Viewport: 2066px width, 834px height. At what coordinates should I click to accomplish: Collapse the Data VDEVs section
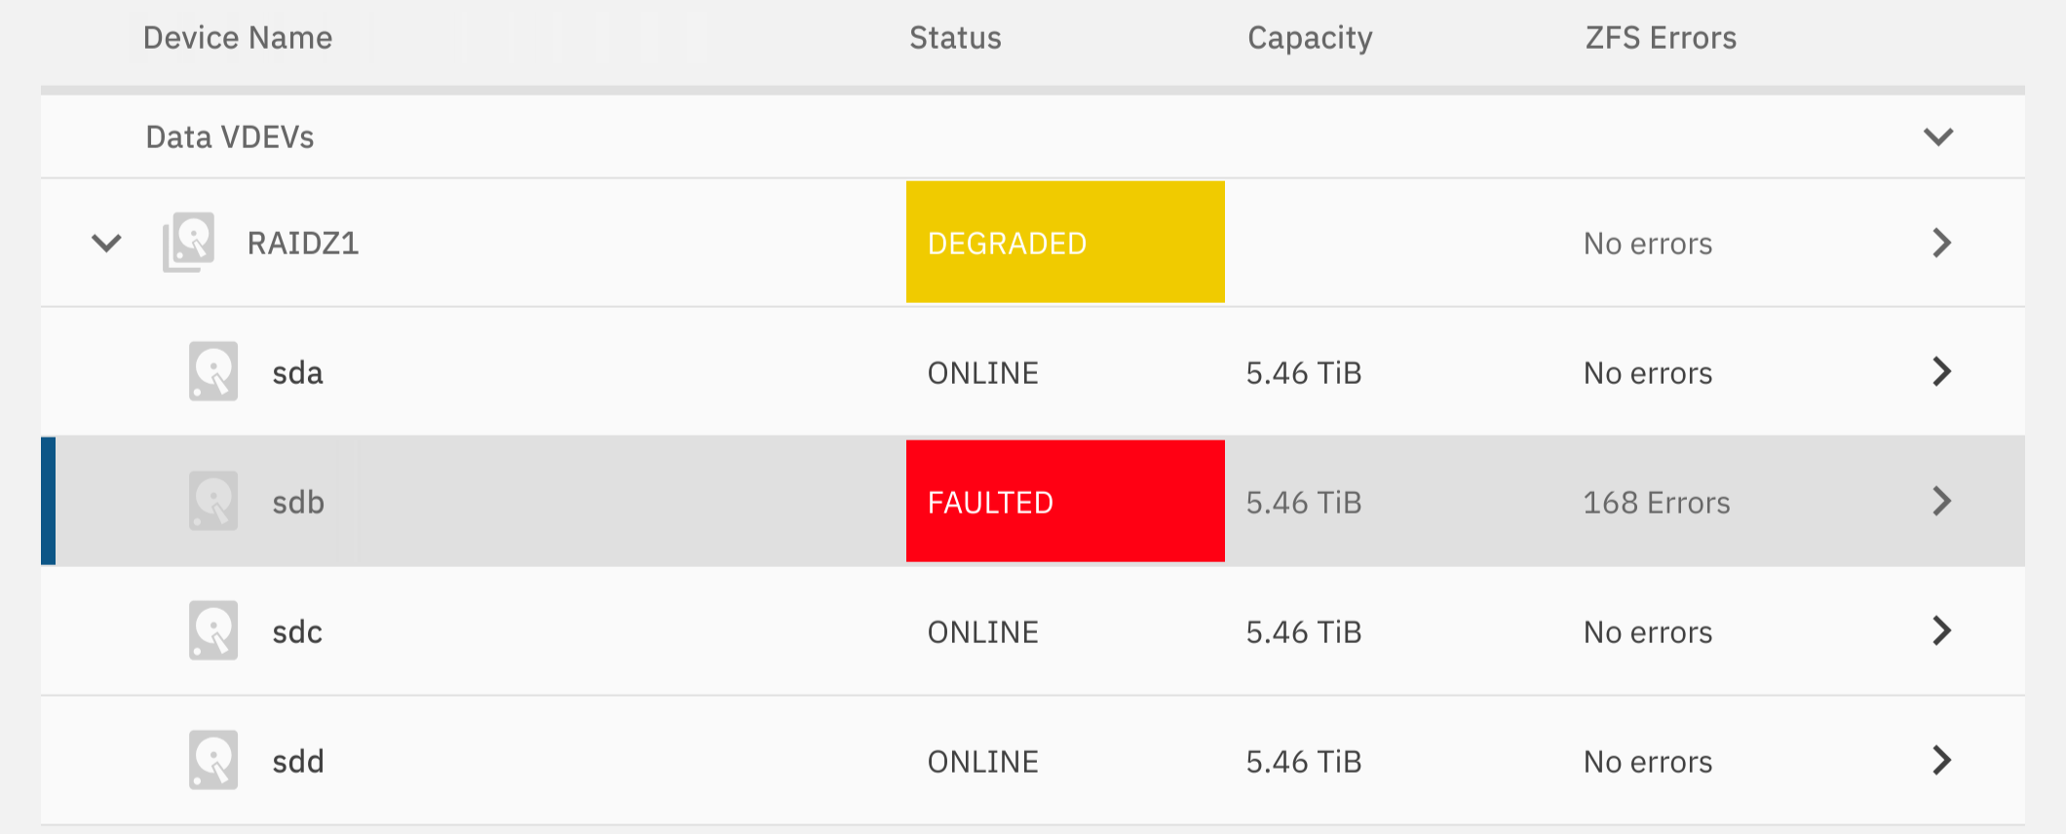coord(1938,136)
